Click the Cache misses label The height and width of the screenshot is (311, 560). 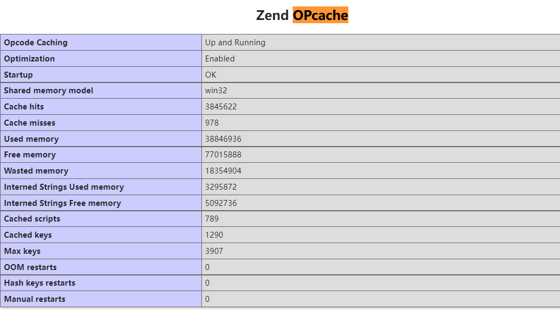tap(30, 123)
